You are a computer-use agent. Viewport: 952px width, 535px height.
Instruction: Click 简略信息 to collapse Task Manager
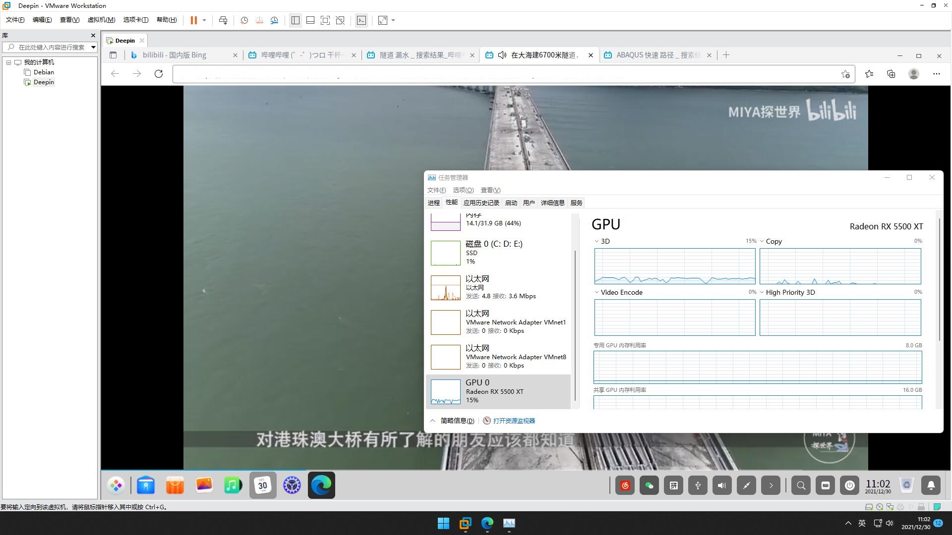coord(457,421)
